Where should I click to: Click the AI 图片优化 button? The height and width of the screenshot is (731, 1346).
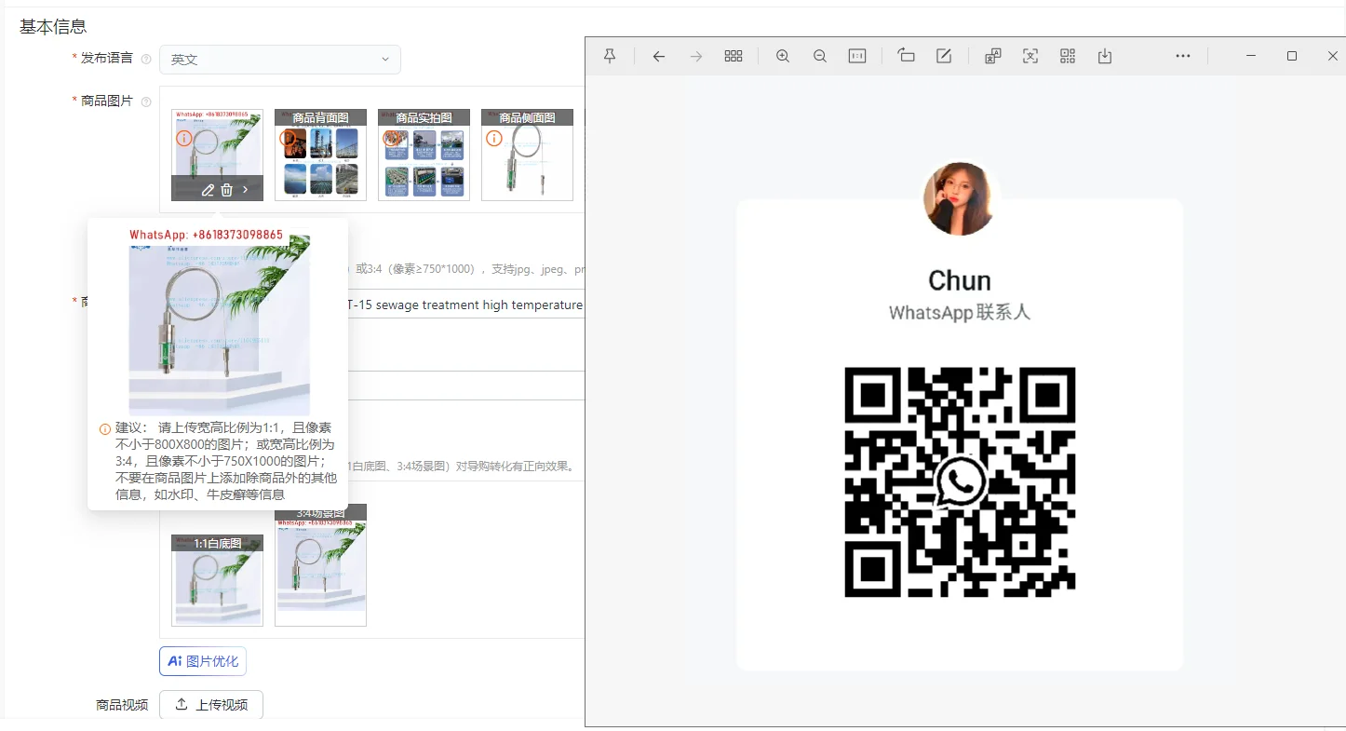click(203, 661)
